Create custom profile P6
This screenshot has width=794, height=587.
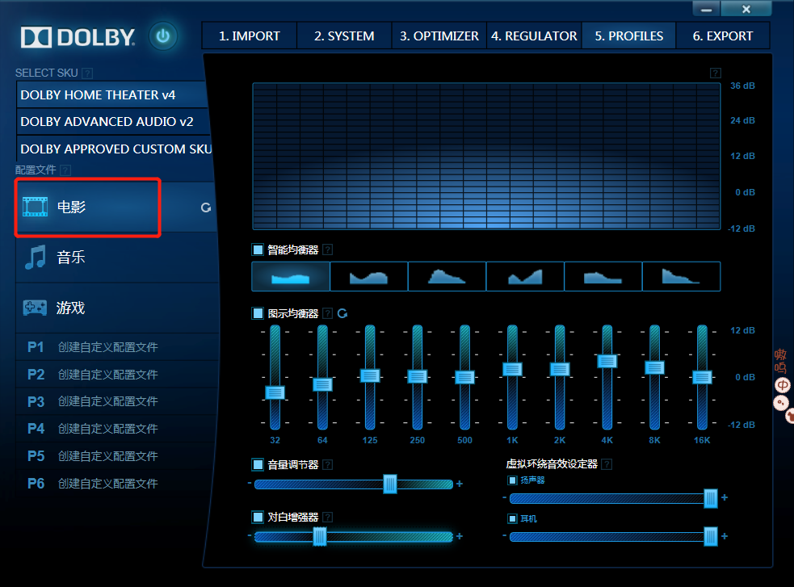(116, 484)
